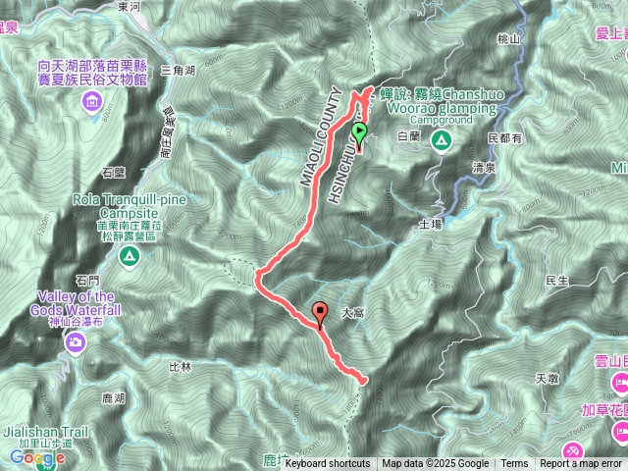
Task: Click the 向天湖部落 museum text label
Action: pyautogui.click(x=92, y=73)
